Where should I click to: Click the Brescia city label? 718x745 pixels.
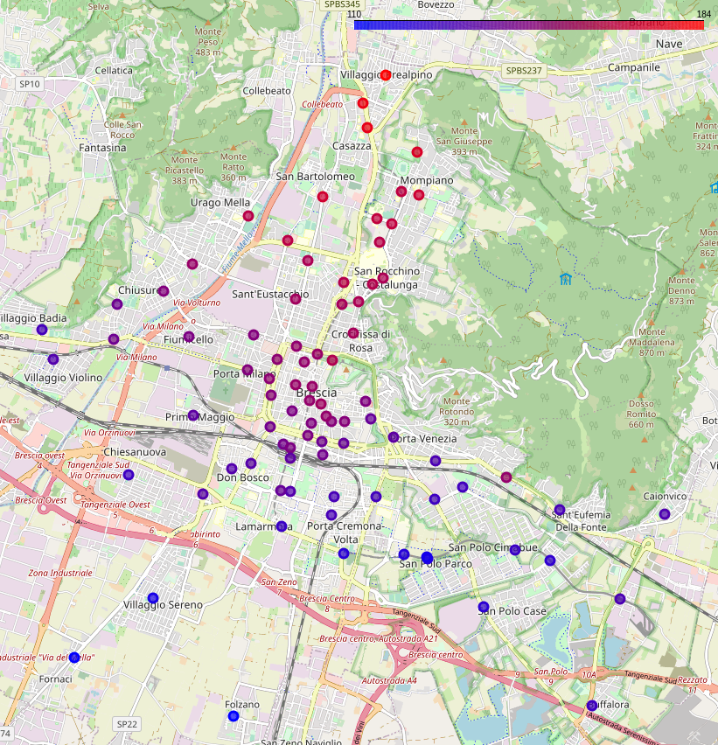tap(317, 393)
